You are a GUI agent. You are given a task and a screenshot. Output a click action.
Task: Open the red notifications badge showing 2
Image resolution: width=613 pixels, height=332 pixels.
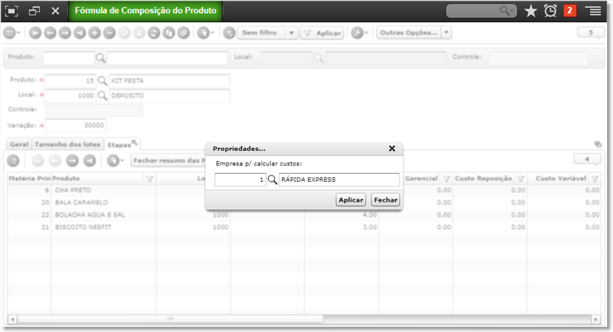(x=570, y=10)
